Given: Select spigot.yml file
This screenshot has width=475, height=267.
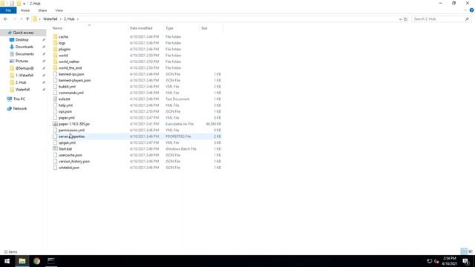Looking at the screenshot, I should pos(67,142).
